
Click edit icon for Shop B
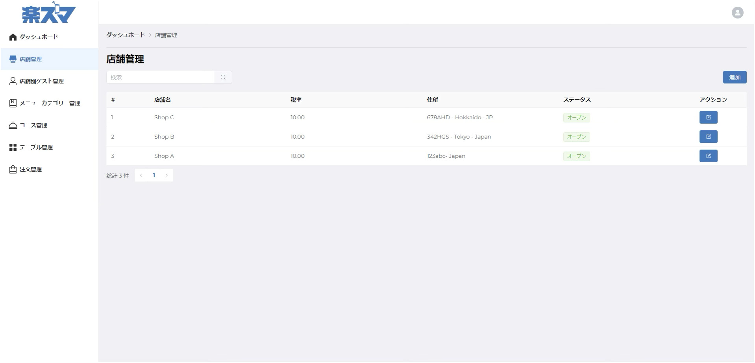(708, 137)
